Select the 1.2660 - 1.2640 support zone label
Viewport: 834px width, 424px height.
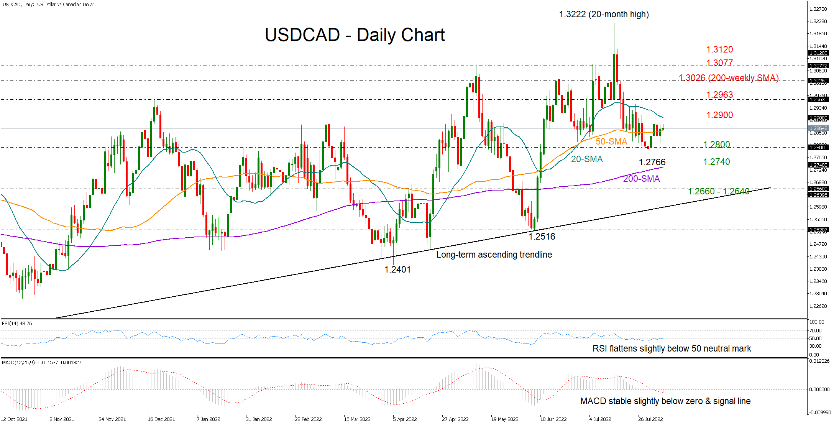(719, 191)
